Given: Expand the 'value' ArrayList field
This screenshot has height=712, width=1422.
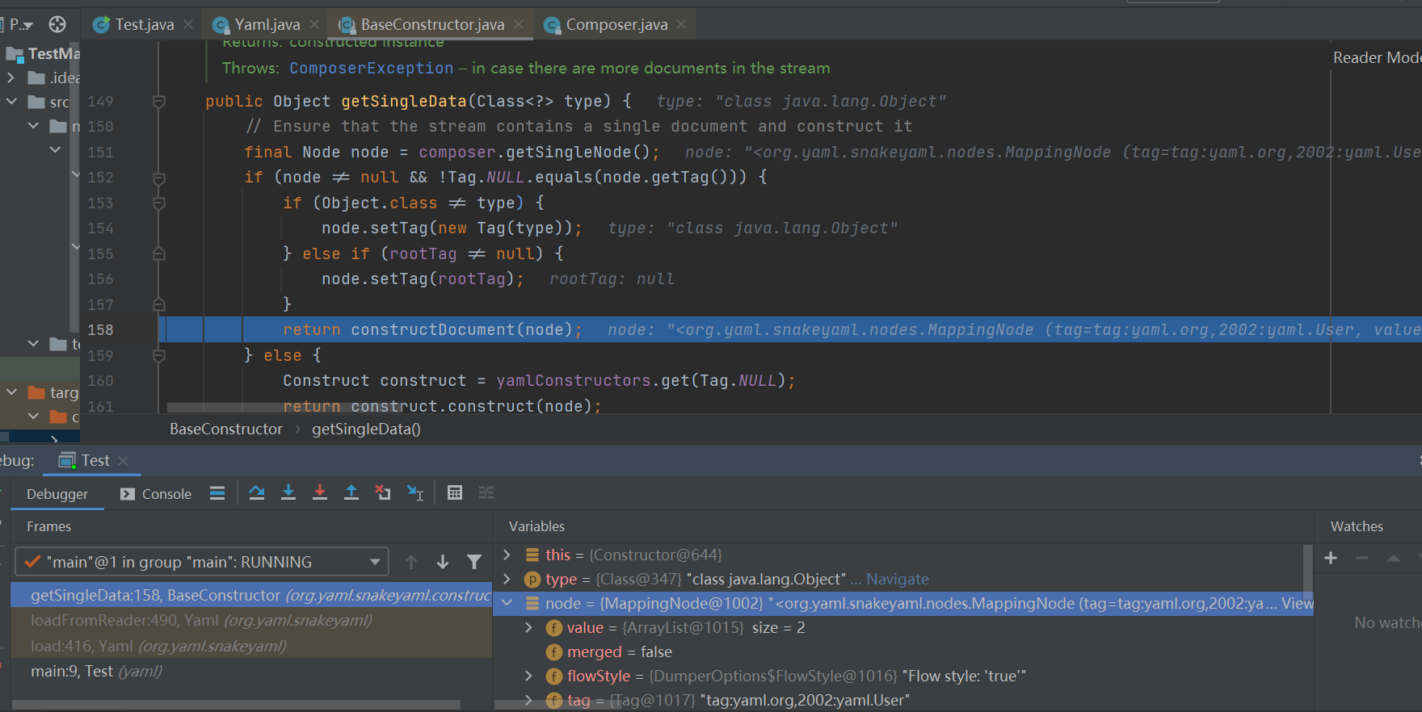Looking at the screenshot, I should pyautogui.click(x=529, y=627).
